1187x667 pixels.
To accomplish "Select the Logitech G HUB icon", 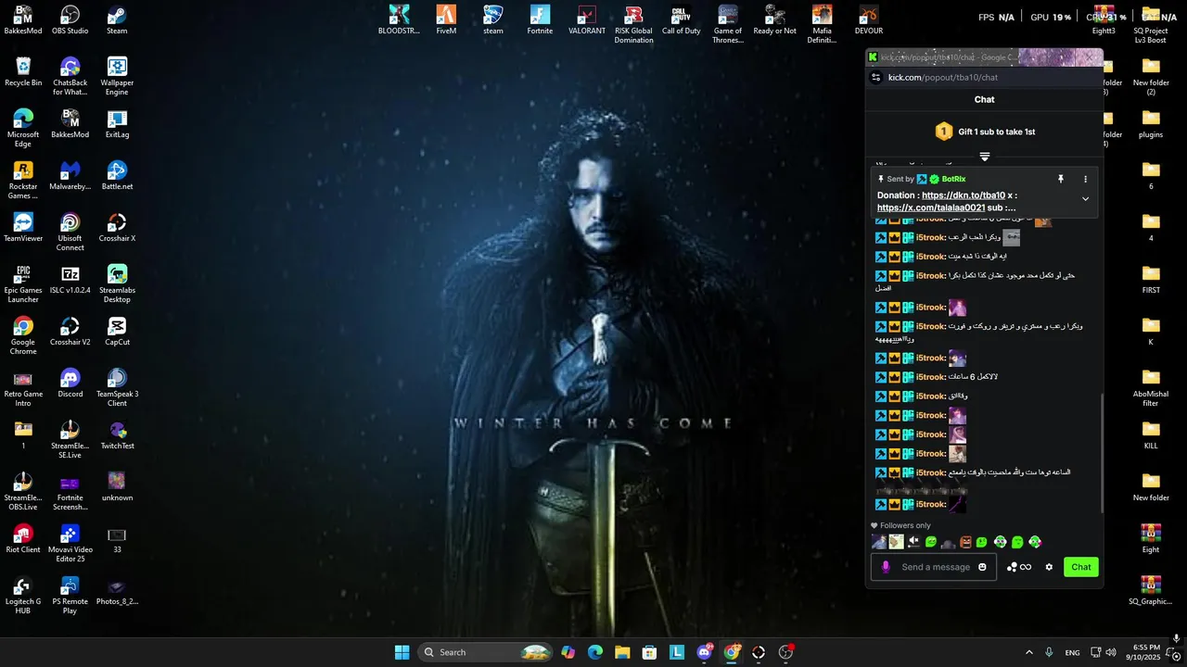I will (23, 595).
